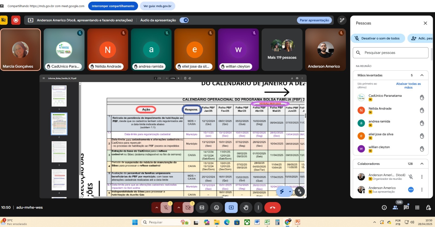
Task: Open the activities grid icon
Action: click(417, 207)
